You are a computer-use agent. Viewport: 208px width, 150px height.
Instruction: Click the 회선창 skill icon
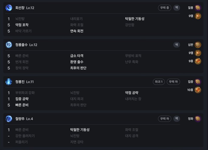[9, 8]
